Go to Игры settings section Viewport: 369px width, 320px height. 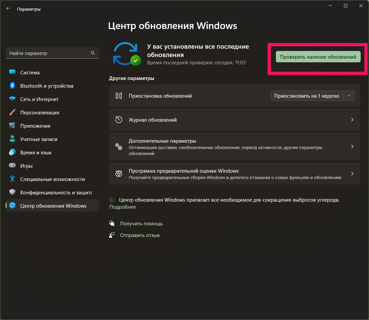[52, 166]
